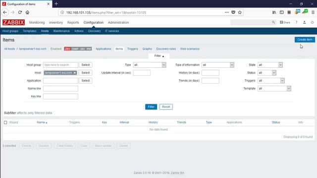The image size is (317, 178).
Task: Open a new browser tab with the plus icon
Action: (56, 4)
